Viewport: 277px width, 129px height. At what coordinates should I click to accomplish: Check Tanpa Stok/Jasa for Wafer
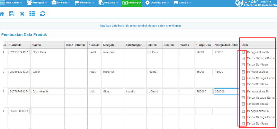(243, 84)
